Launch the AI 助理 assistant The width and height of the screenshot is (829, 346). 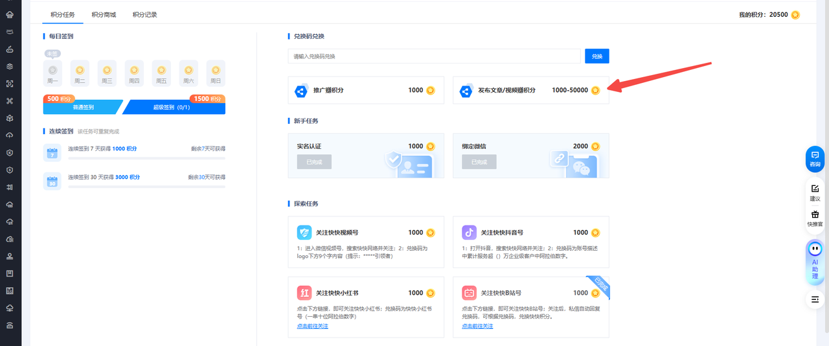click(x=815, y=262)
